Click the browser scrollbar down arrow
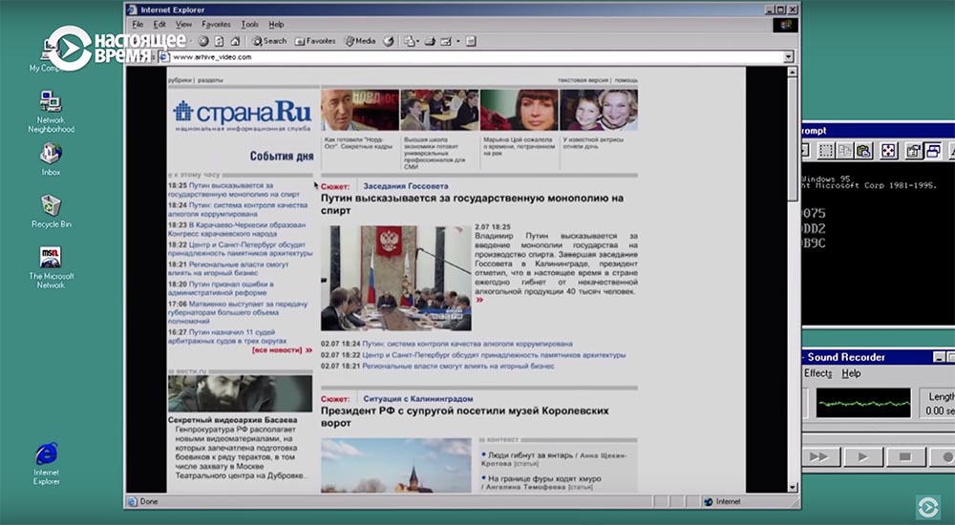 coord(793,487)
